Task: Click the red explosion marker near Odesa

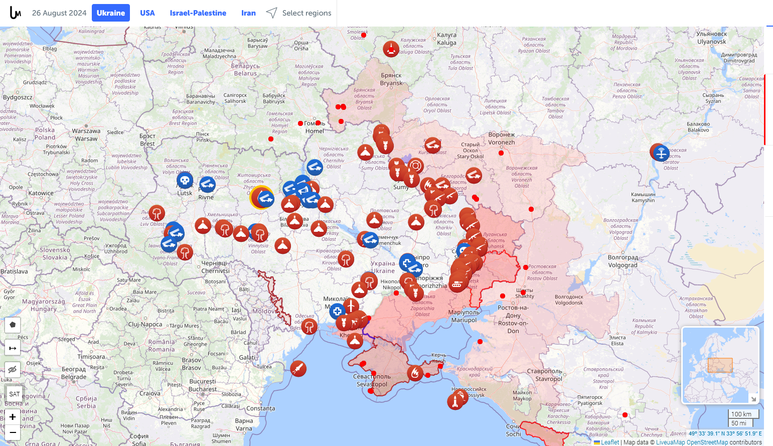Action: click(x=309, y=327)
